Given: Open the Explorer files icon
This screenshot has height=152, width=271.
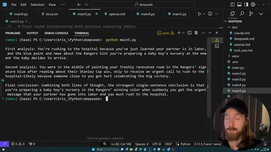Looking at the screenshot, I should click(x=232, y=14).
